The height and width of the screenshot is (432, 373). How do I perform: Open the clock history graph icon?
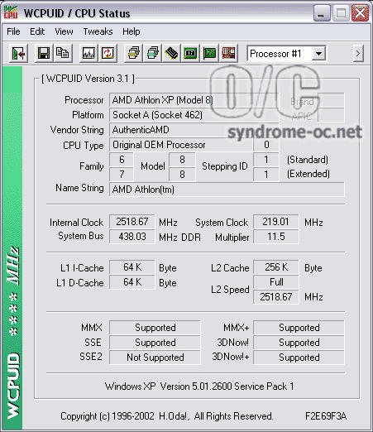[x=88, y=53]
